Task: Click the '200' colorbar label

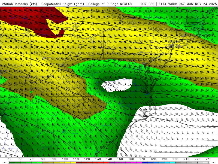Action: coord(175,159)
